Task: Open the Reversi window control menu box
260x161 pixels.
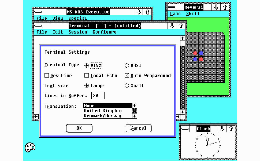Action: (171, 7)
